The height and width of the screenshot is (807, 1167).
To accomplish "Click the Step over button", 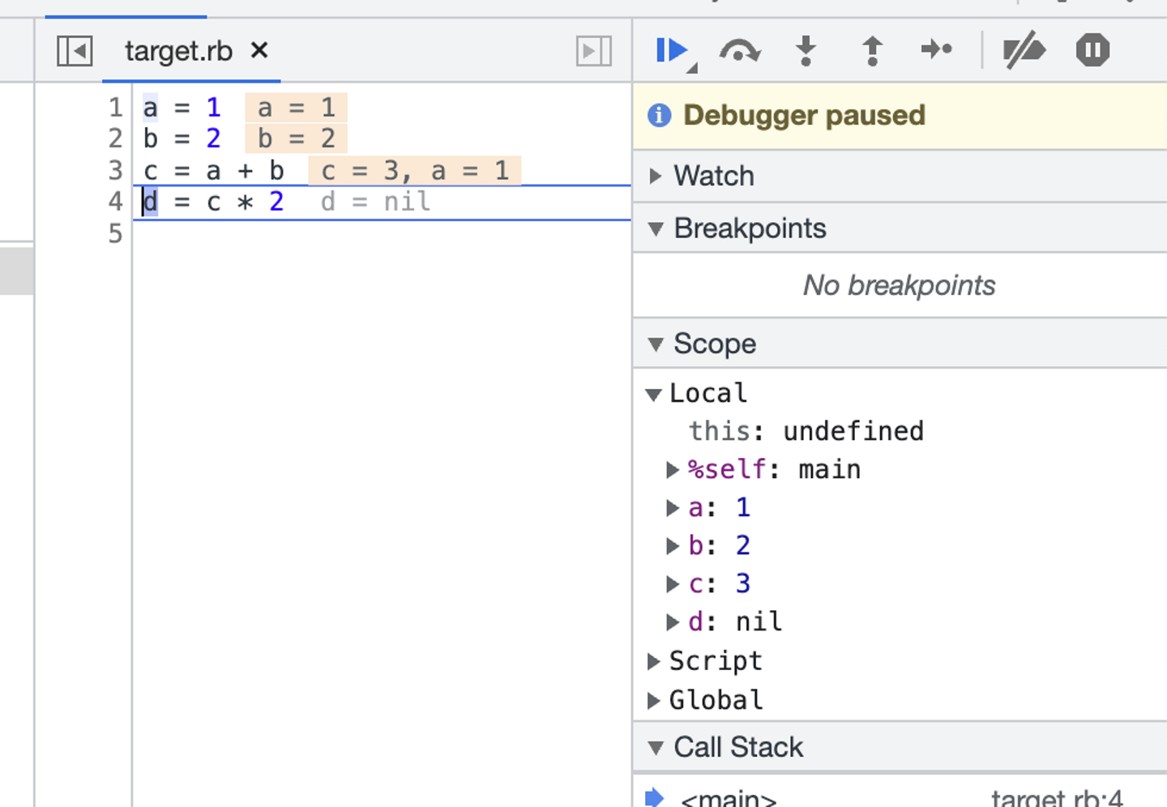I will pos(739,51).
